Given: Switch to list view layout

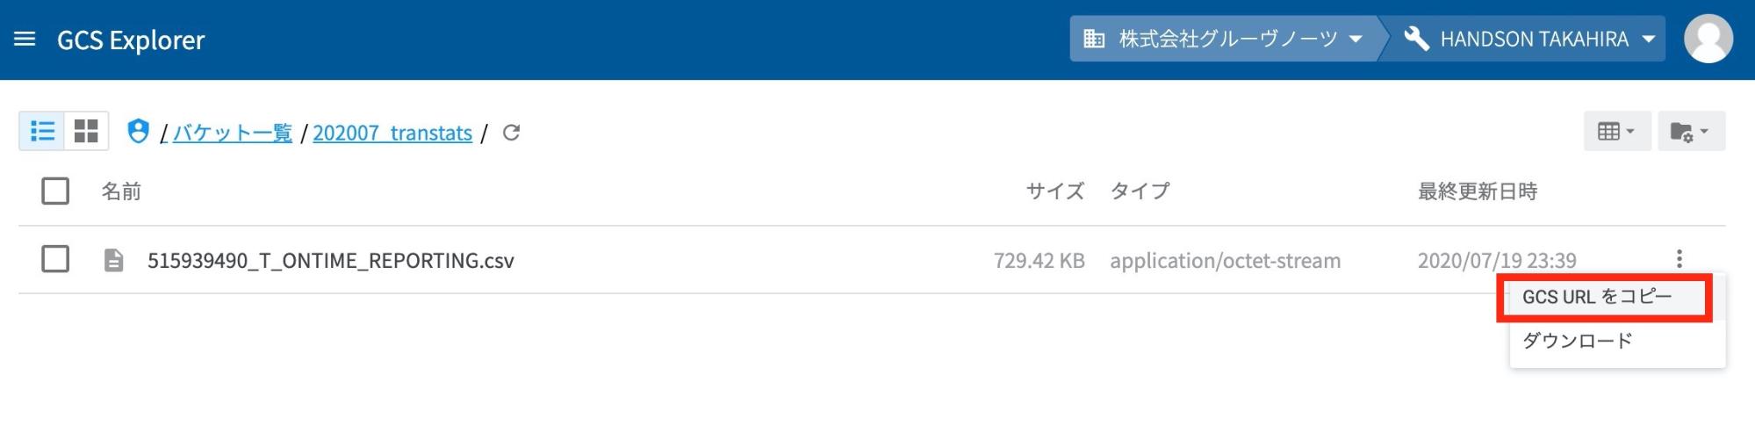Looking at the screenshot, I should pyautogui.click(x=42, y=132).
